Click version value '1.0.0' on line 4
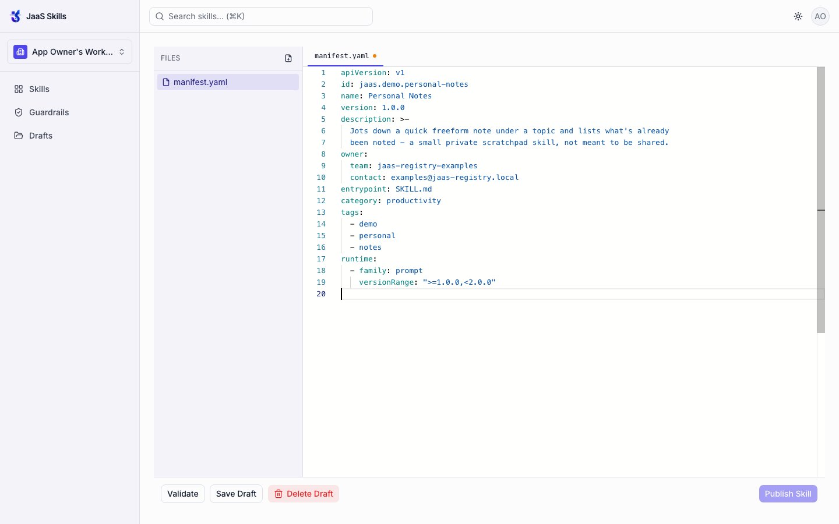The height and width of the screenshot is (524, 839). tap(393, 108)
